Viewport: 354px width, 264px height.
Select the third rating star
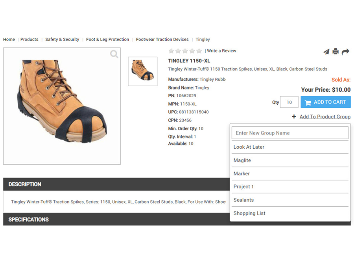(185, 51)
